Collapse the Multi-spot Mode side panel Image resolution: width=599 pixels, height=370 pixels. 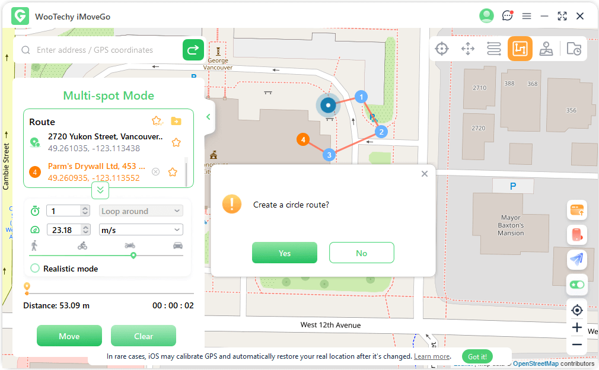tap(208, 117)
